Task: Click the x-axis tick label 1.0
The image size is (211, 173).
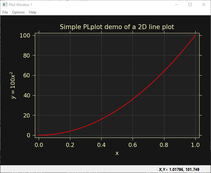Action: point(195,145)
